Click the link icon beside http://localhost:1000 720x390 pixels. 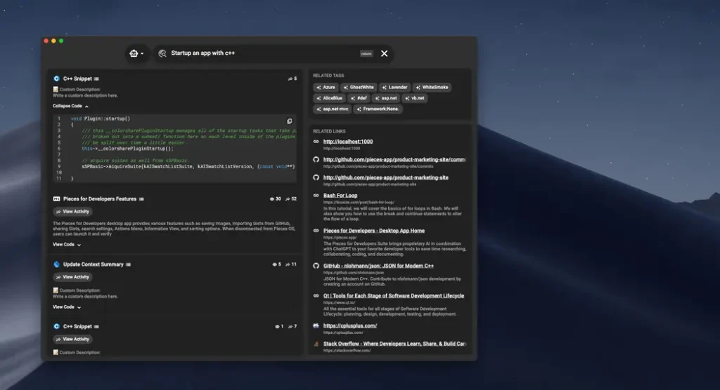coord(316,142)
